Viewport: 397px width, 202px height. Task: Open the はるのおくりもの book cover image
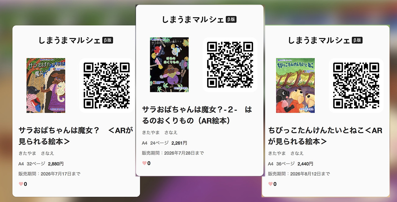click(169, 65)
